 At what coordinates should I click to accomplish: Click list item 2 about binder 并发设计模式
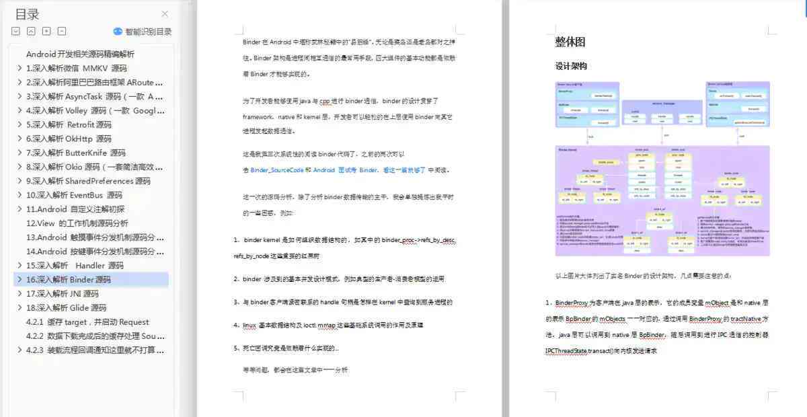click(x=339, y=278)
